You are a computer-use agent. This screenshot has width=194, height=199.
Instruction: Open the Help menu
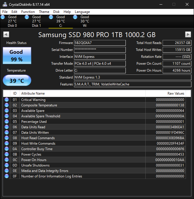coord(67,12)
